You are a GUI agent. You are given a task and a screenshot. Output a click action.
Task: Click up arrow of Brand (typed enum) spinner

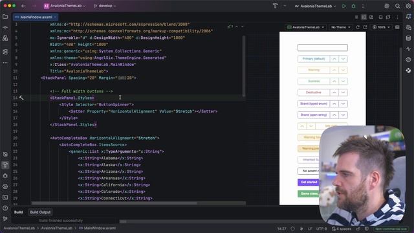click(334, 104)
